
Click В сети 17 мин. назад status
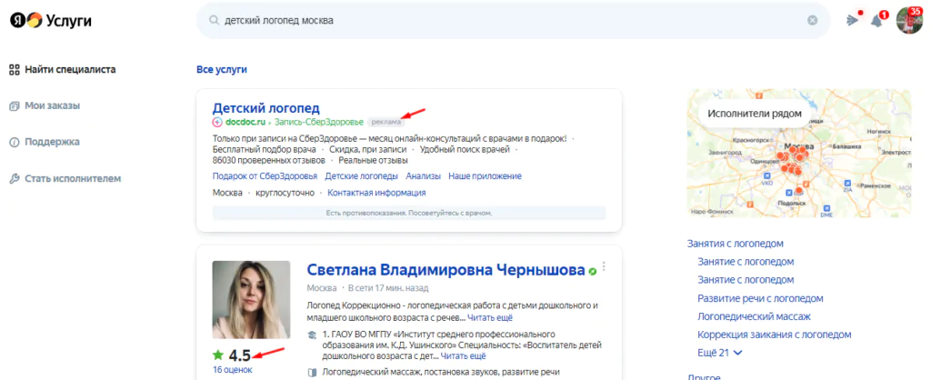(x=387, y=288)
